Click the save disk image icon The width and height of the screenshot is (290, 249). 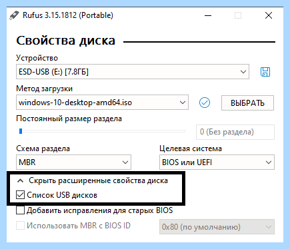click(x=265, y=72)
